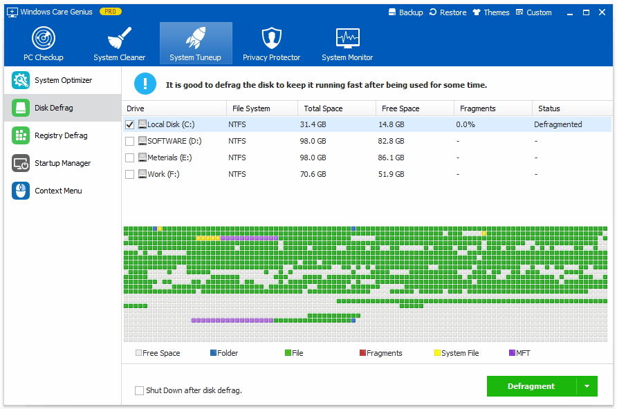Click the Custom settings icon

[x=519, y=12]
